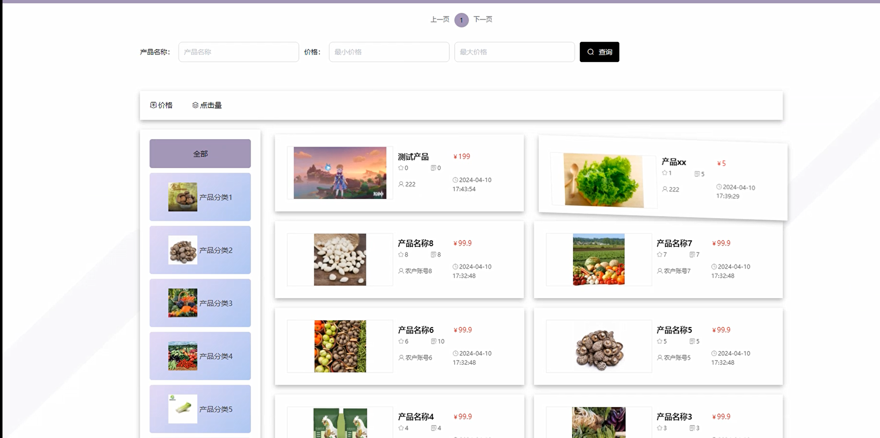Click the 最小价格 input field
The width and height of the screenshot is (880, 438).
pyautogui.click(x=389, y=52)
